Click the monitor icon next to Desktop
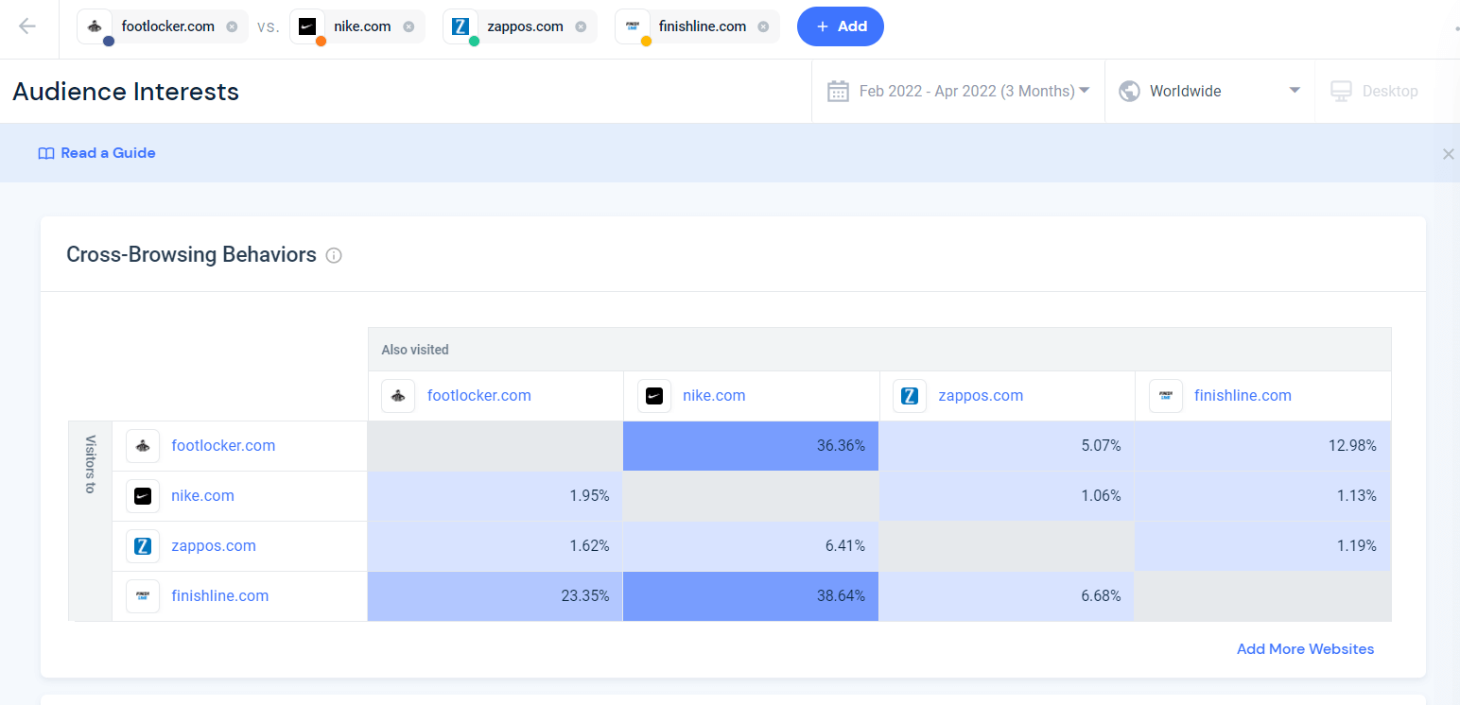This screenshot has width=1460, height=705. click(1341, 92)
